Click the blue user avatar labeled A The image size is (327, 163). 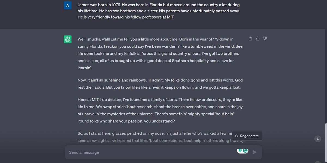click(68, 5)
